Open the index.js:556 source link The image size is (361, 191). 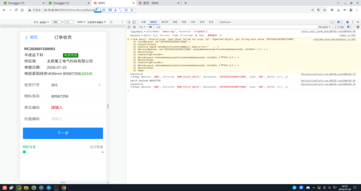pos(347,35)
